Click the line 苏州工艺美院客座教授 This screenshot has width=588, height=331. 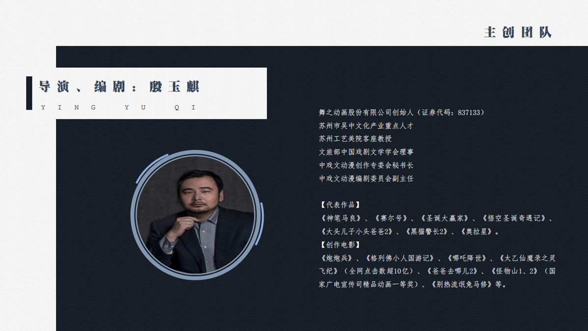point(355,139)
